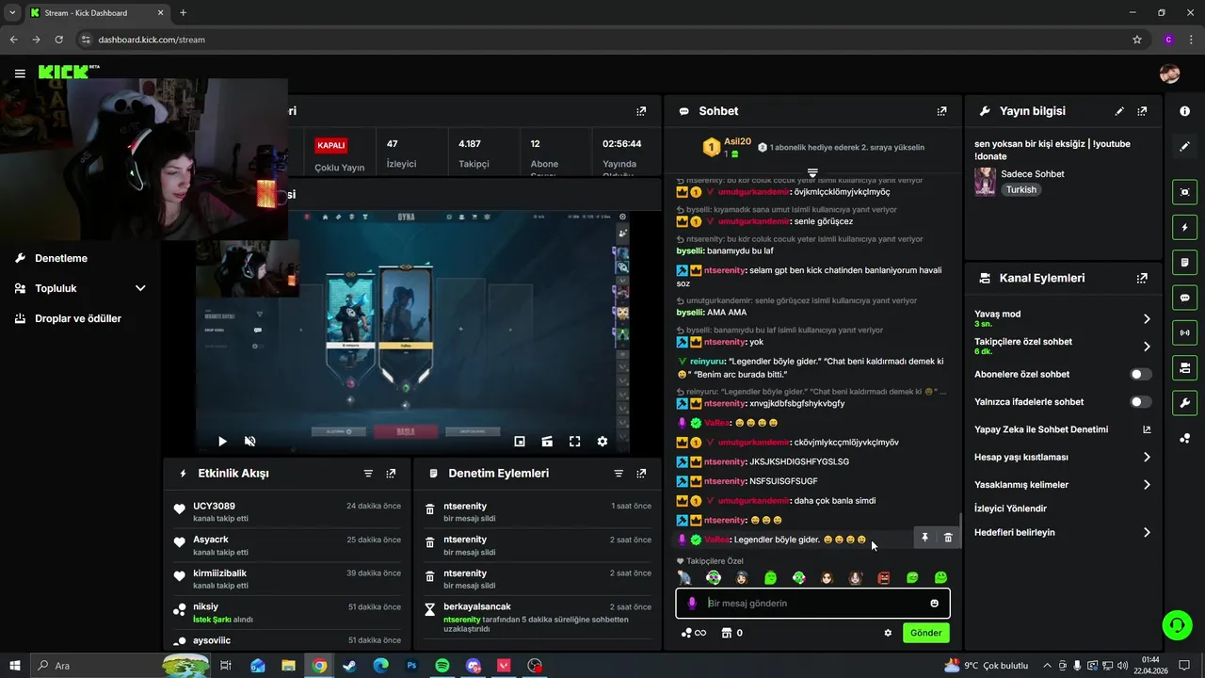Toggle the chat bubble widget in right sidebar

pyautogui.click(x=1184, y=298)
